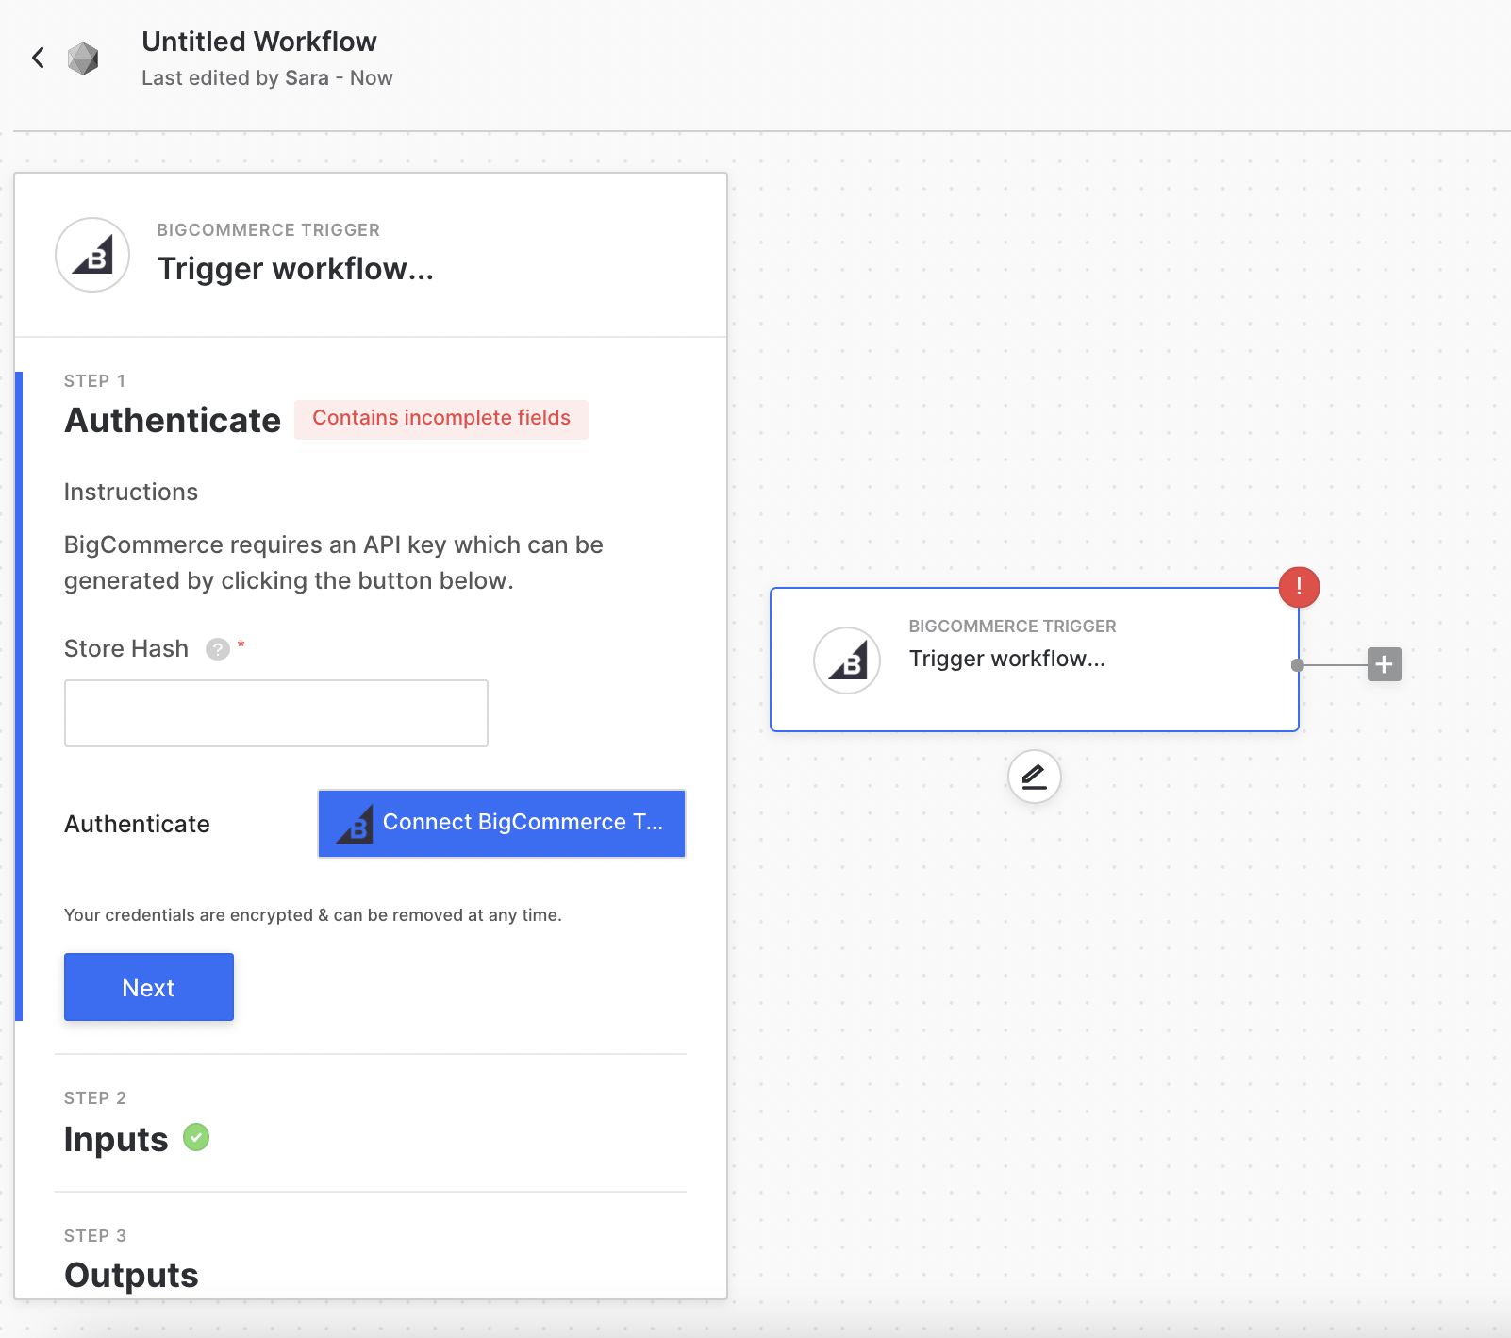This screenshot has width=1511, height=1338.
Task: Click Connect BigCommerce T... button
Action: coord(502,824)
